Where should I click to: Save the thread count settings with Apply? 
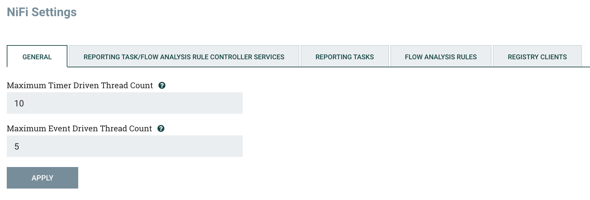click(42, 178)
